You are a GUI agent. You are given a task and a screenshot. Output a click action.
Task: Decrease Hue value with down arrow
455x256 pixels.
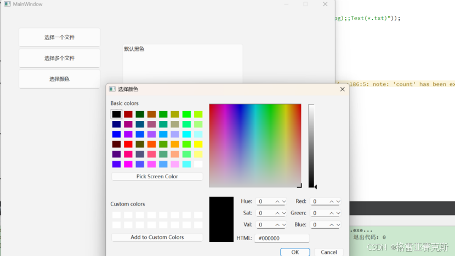point(284,201)
